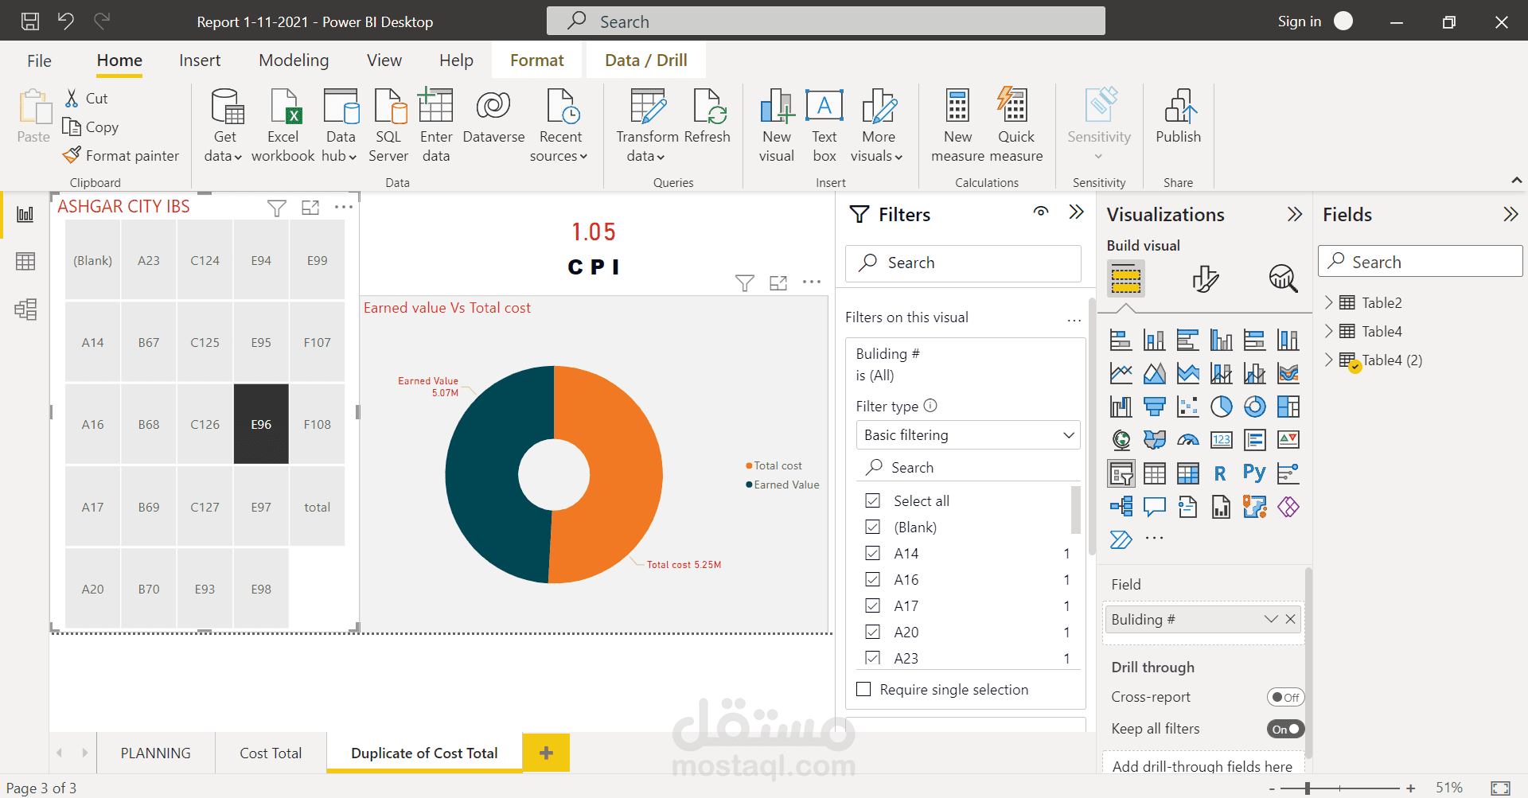Turn off the Keep all filters toggle
The image size is (1528, 798).
point(1284,728)
